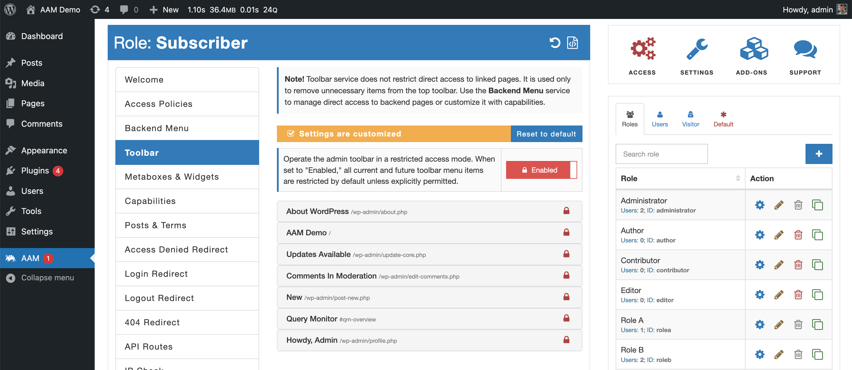Open the Media sidebar menu

(x=47, y=83)
